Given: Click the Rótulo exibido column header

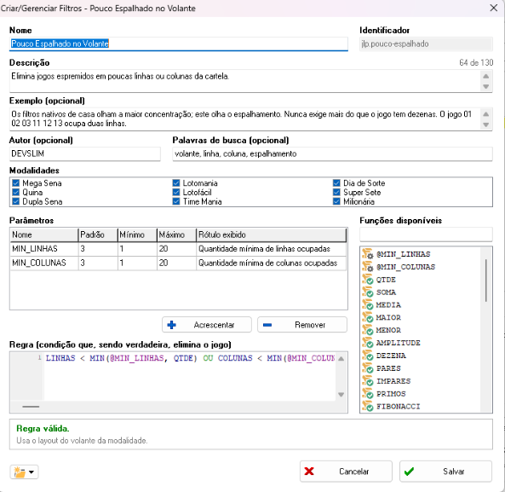Looking at the screenshot, I should 272,234.
